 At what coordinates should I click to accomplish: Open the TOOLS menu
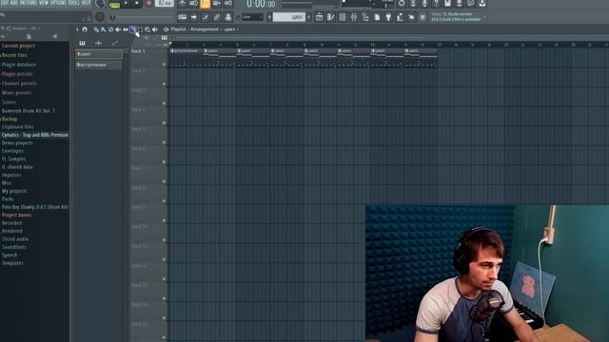(74, 3)
